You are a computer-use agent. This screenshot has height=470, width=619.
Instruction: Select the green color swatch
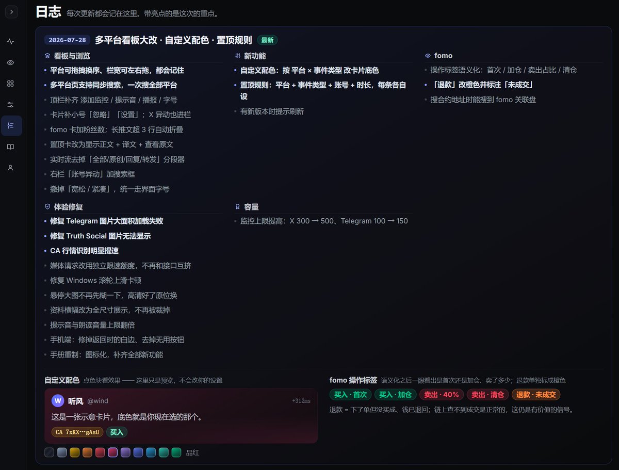click(176, 452)
